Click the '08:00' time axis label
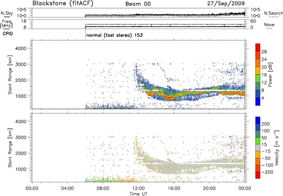This screenshot has height=196, width=283. point(103,189)
